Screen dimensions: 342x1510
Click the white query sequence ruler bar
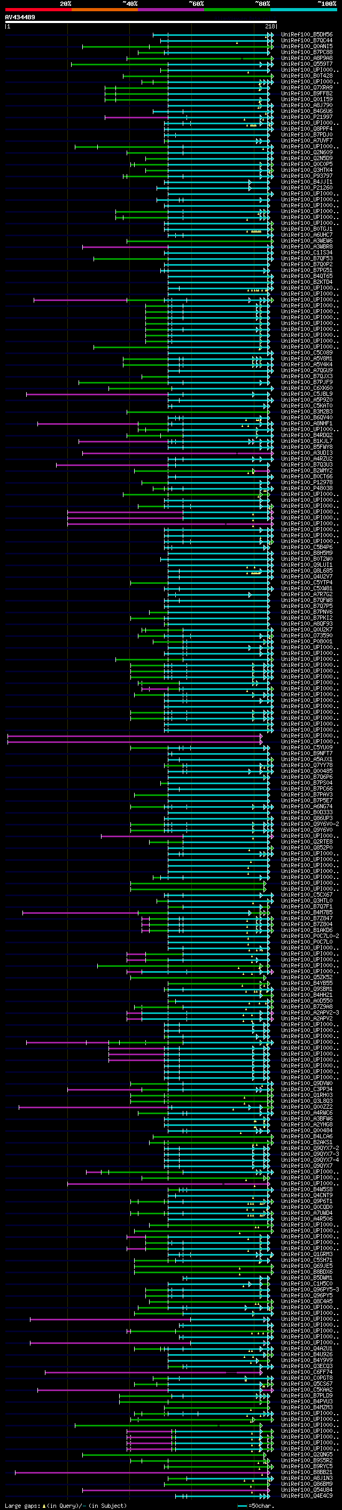point(141,21)
